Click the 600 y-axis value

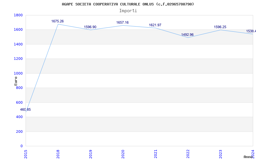coord(20,102)
